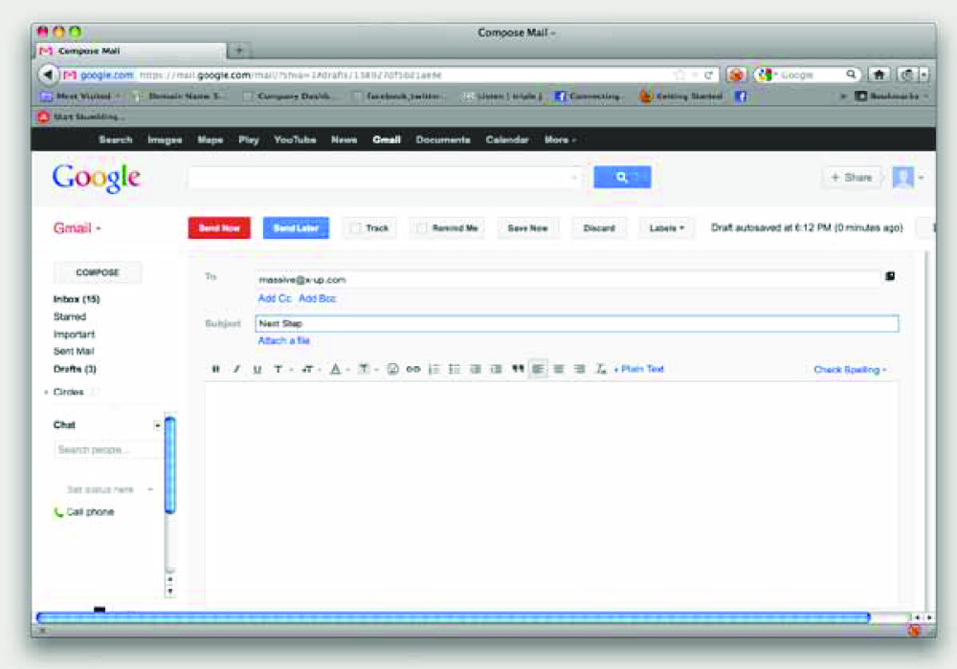The height and width of the screenshot is (669, 957).
Task: Open the text highlight color dropdown
Action: coord(367,369)
